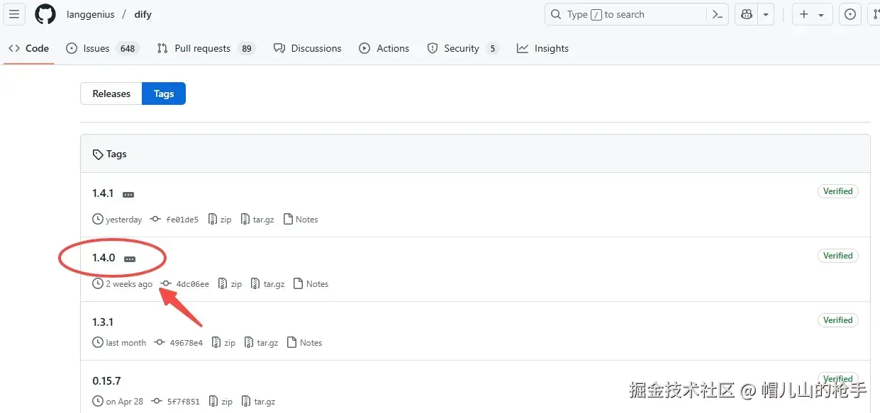880x413 pixels.
Task: Expand the ellipsis next to tag 1.4.1
Action: (128, 194)
